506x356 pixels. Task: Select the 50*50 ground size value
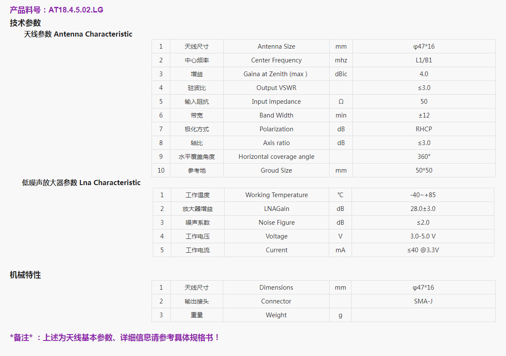point(424,170)
